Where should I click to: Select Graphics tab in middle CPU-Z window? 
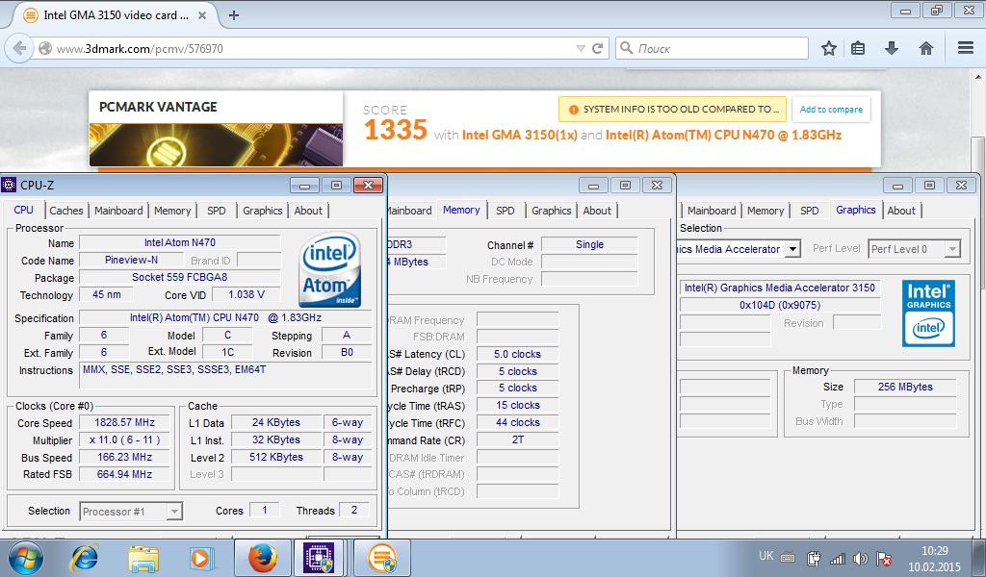(551, 211)
